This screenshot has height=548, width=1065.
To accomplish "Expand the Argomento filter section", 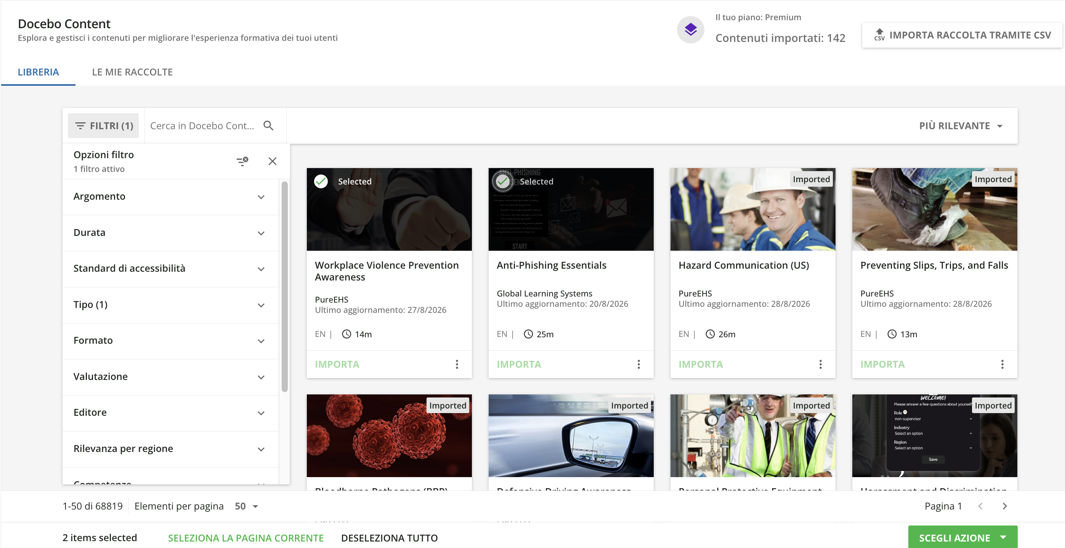I will 170,197.
